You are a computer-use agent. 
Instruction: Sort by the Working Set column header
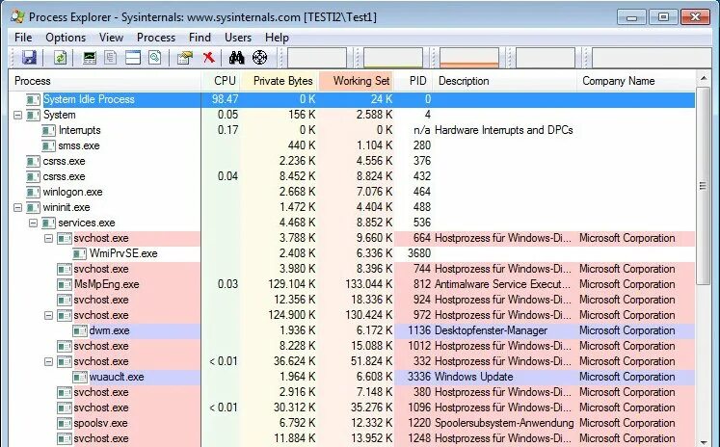[x=357, y=81]
